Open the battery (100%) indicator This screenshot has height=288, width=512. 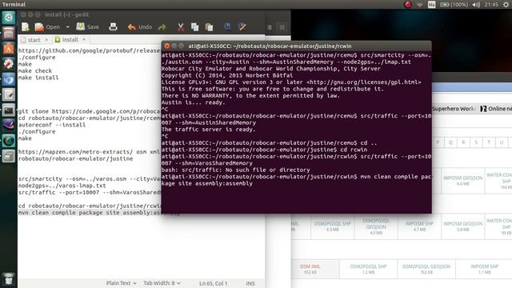(x=454, y=5)
